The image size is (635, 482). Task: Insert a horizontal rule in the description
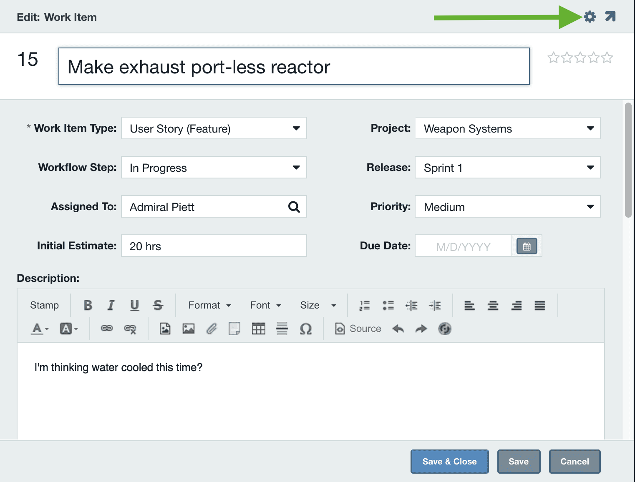point(282,329)
